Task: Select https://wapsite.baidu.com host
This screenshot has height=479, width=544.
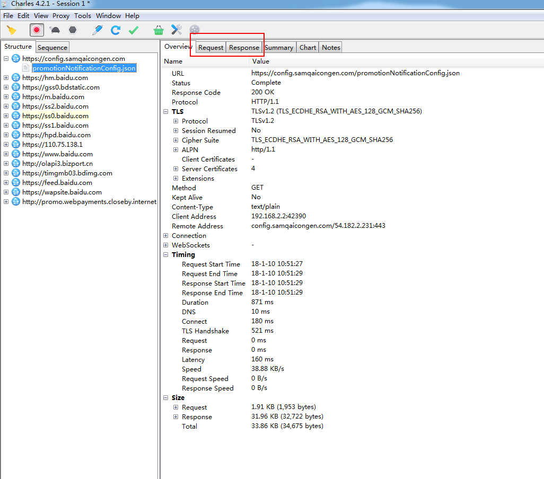Action: [x=62, y=192]
